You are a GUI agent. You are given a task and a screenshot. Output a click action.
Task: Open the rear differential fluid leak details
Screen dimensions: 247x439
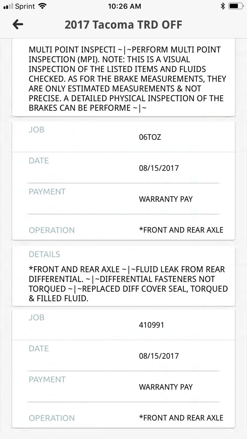128,284
